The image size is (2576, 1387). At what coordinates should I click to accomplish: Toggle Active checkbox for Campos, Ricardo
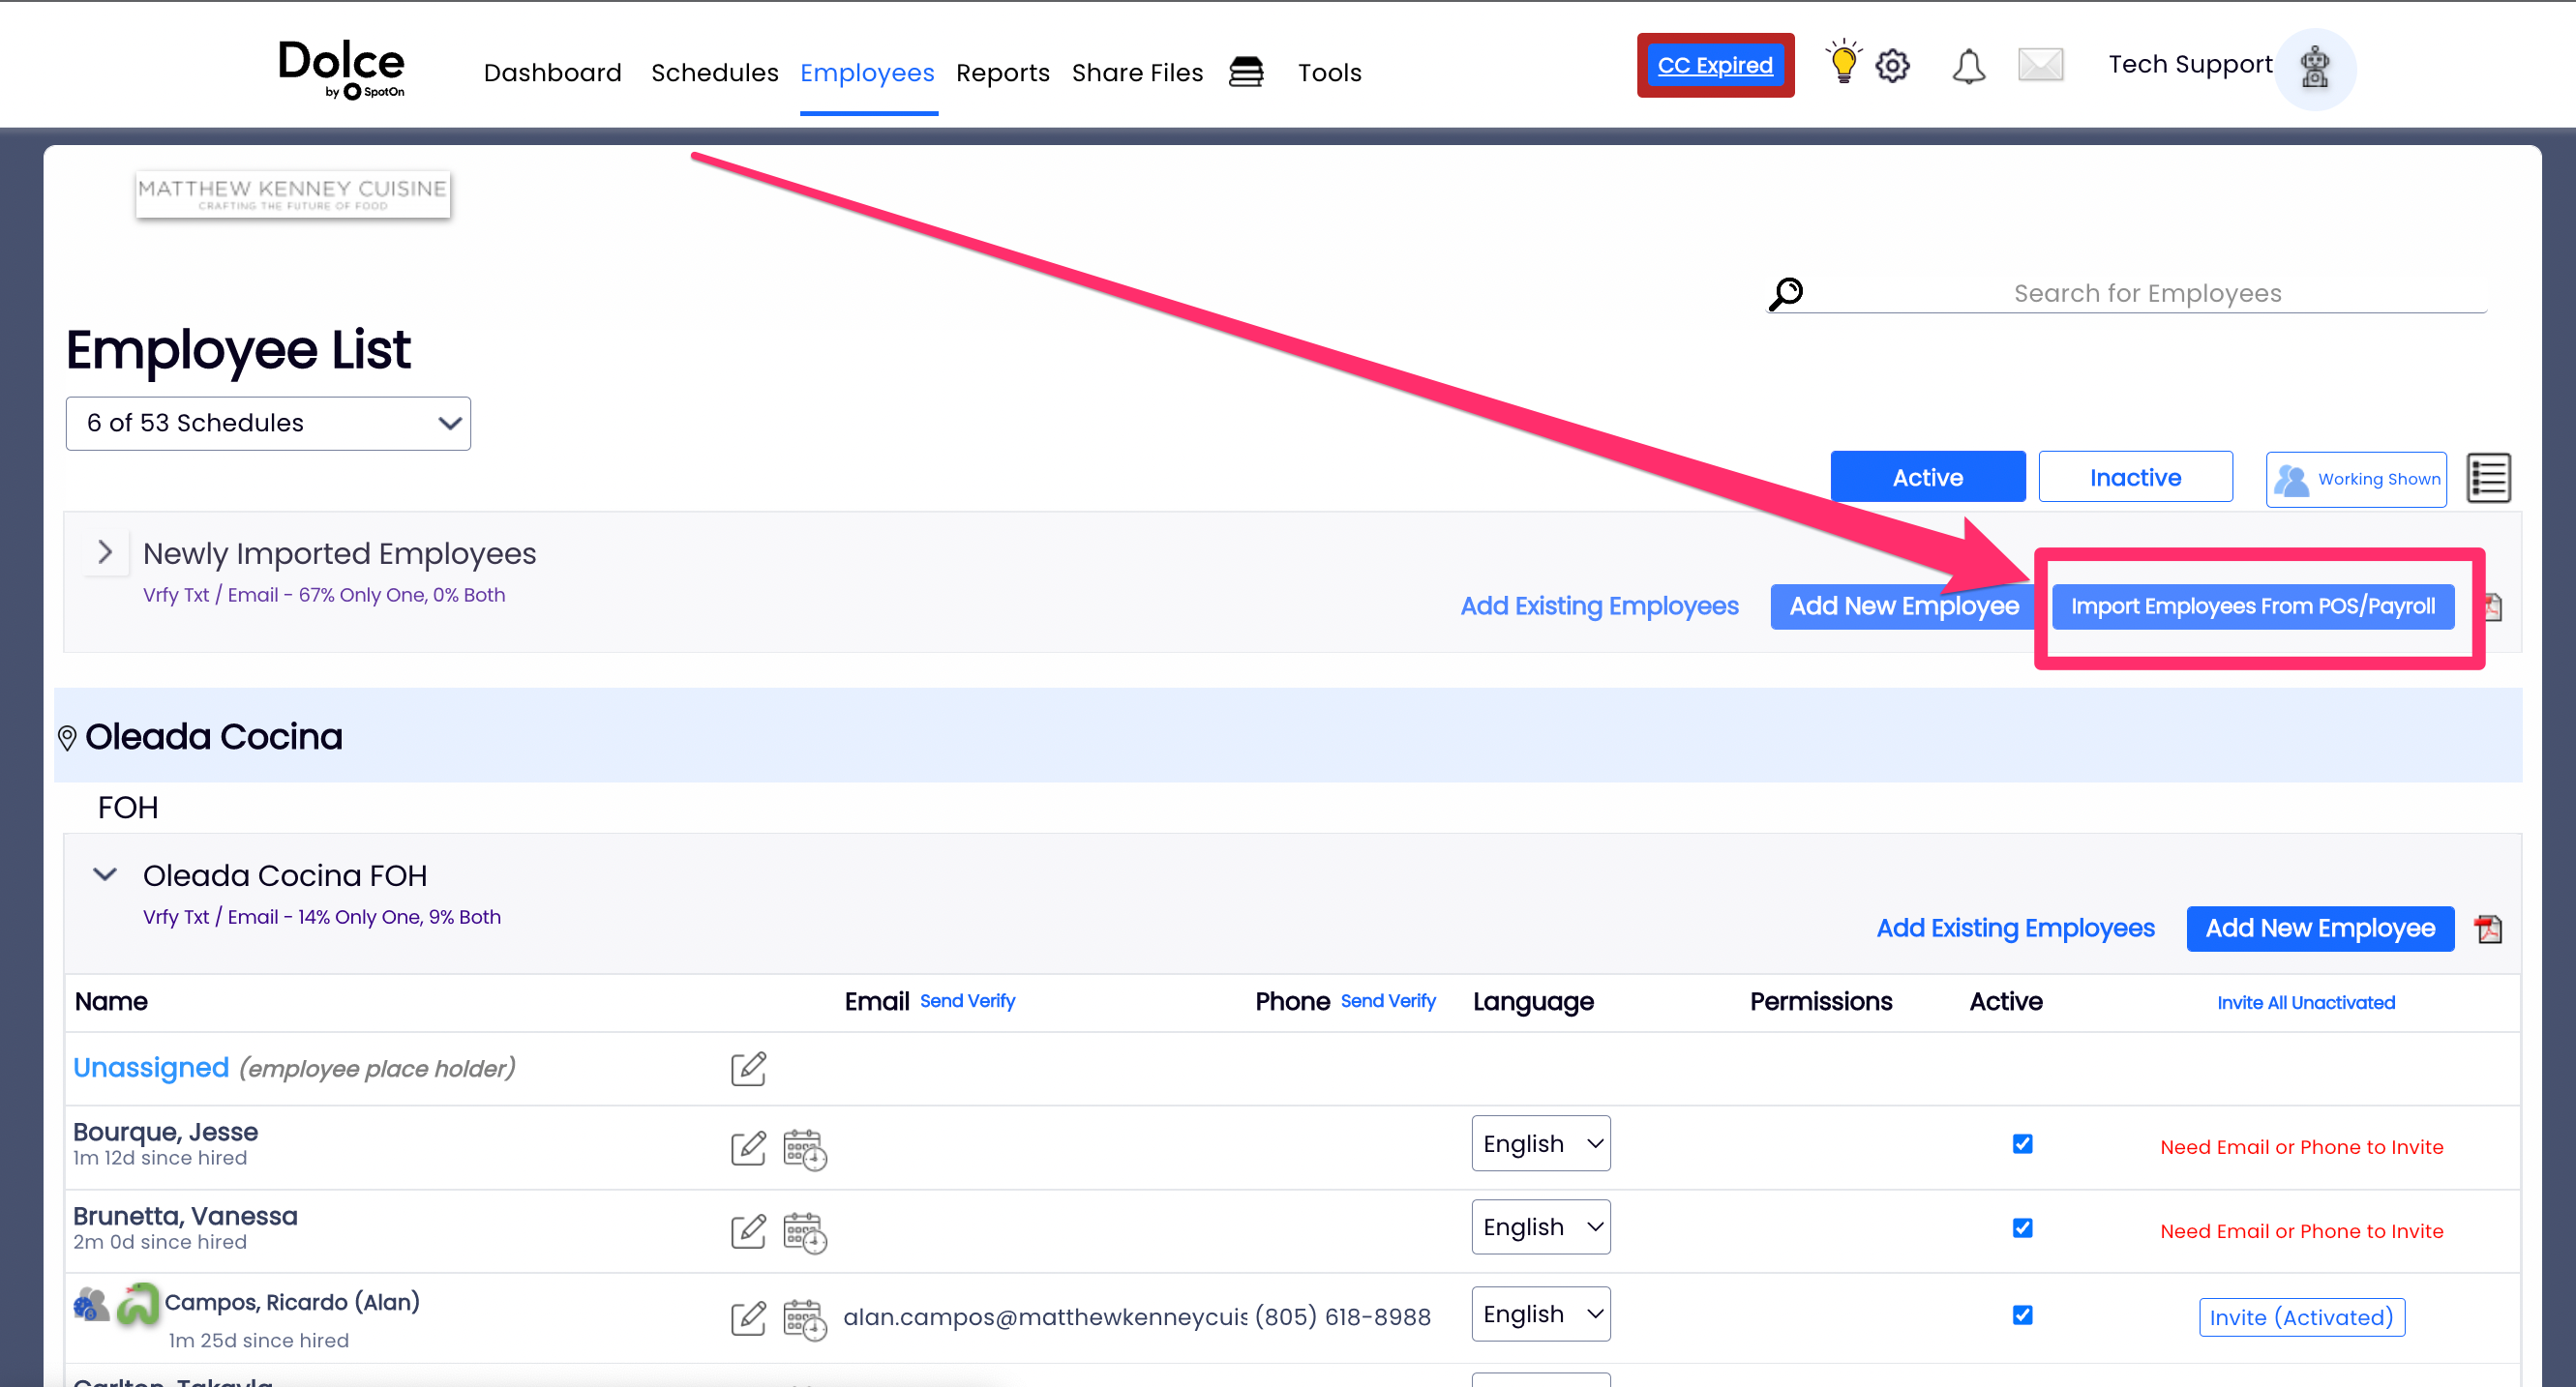click(x=2022, y=1315)
